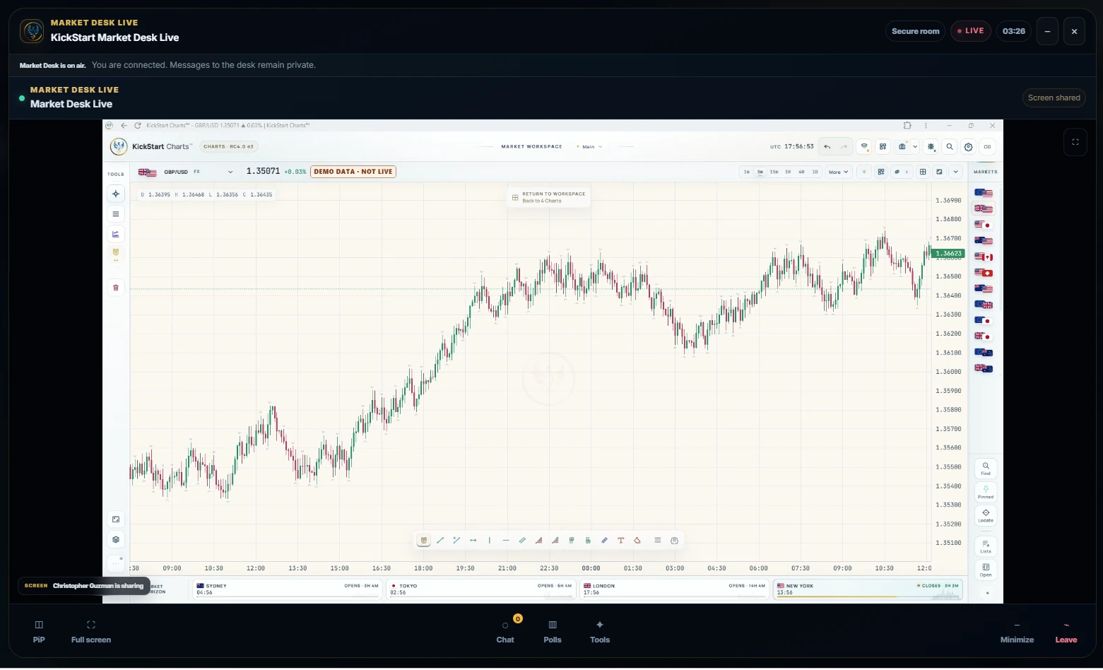Select the eraser drawing tool
This screenshot has width=1103, height=670.
(637, 541)
